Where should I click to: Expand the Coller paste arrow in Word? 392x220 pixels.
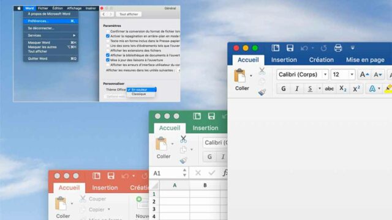251,76
